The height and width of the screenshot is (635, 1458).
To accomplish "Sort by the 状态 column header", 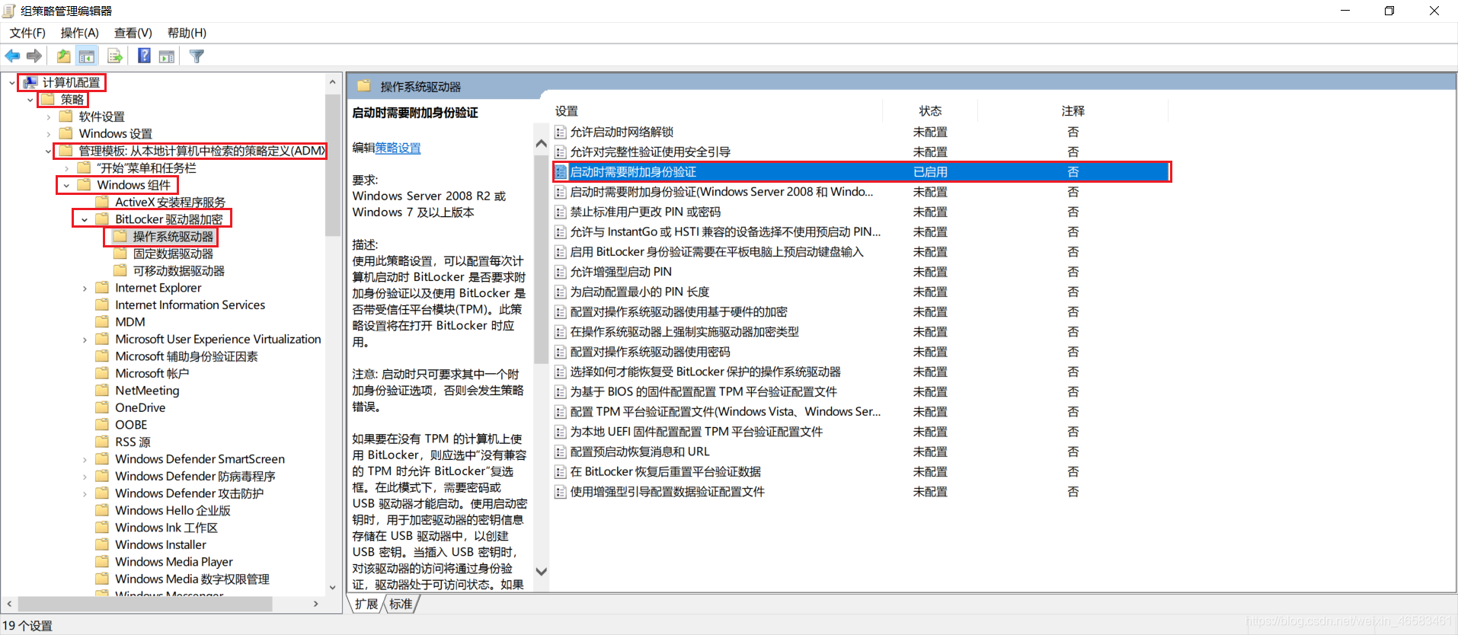I will coord(930,111).
